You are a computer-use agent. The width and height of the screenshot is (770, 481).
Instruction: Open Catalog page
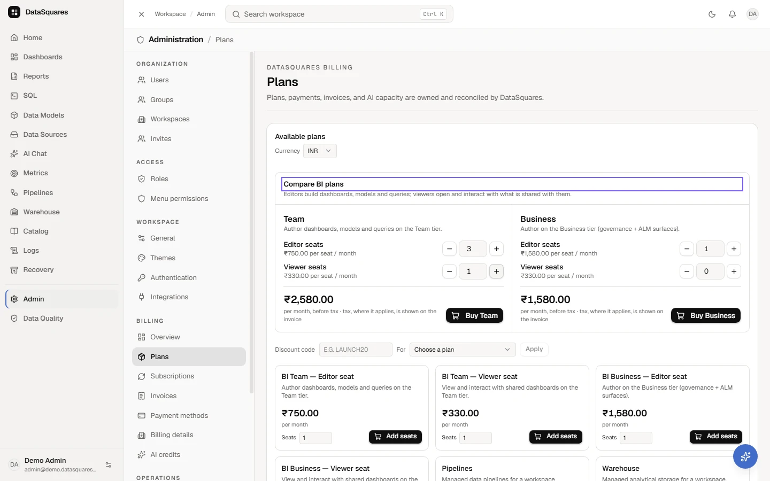tap(61, 231)
